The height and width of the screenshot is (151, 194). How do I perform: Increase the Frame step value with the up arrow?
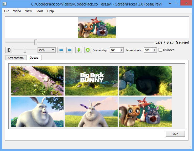coord(122,49)
